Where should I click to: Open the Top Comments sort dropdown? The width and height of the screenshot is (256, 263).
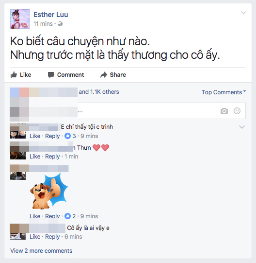point(224,92)
